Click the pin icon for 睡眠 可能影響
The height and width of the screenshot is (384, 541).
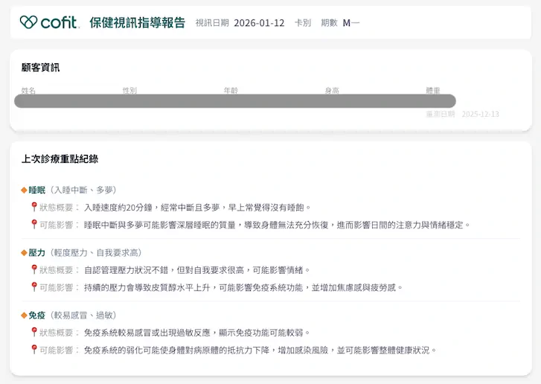pos(33,224)
